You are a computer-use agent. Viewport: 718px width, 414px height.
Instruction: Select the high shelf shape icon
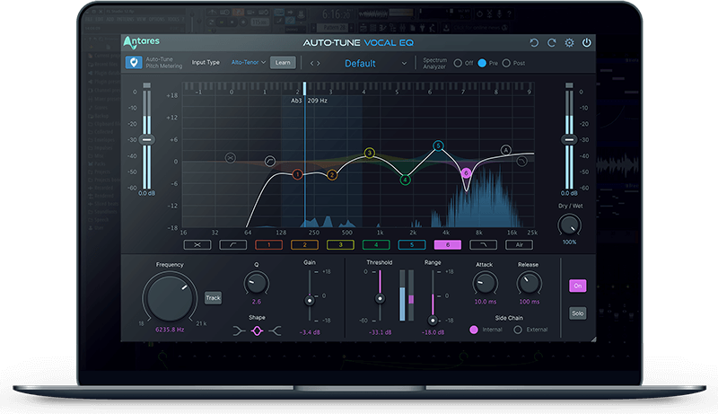pyautogui.click(x=275, y=330)
